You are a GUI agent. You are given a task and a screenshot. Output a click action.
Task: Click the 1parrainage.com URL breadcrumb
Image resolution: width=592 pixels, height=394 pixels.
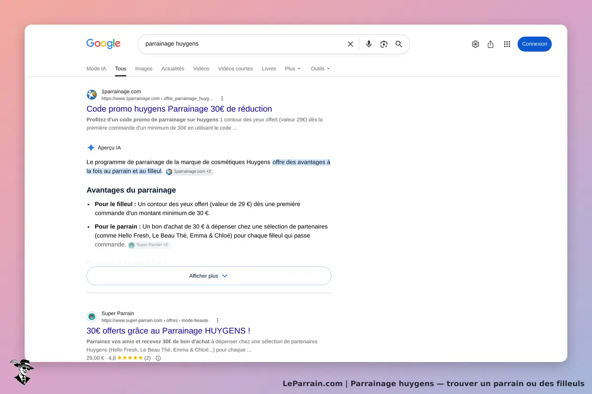[x=157, y=98]
